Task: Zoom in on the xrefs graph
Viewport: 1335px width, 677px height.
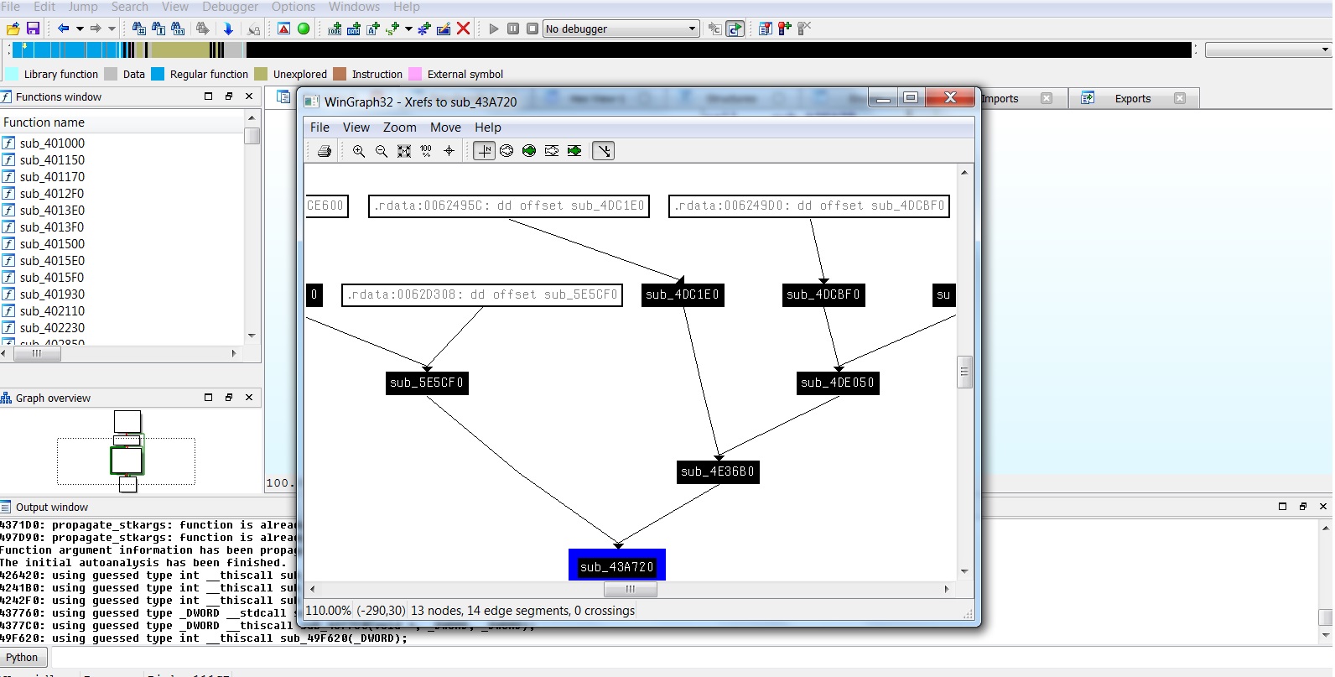Action: tap(359, 151)
